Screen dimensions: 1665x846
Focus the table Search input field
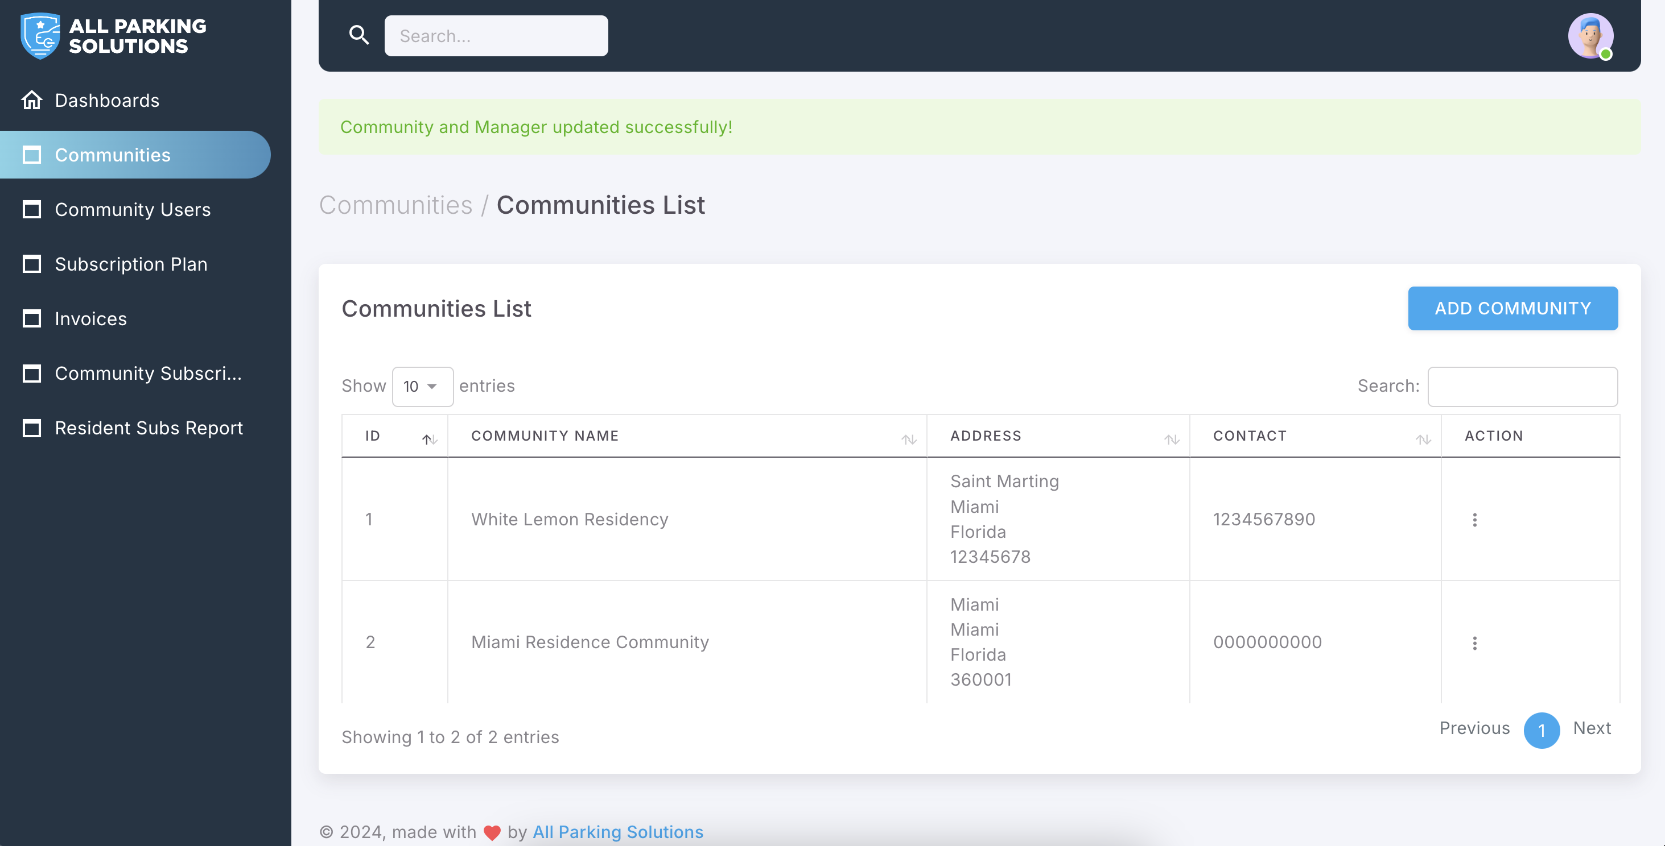1522,386
